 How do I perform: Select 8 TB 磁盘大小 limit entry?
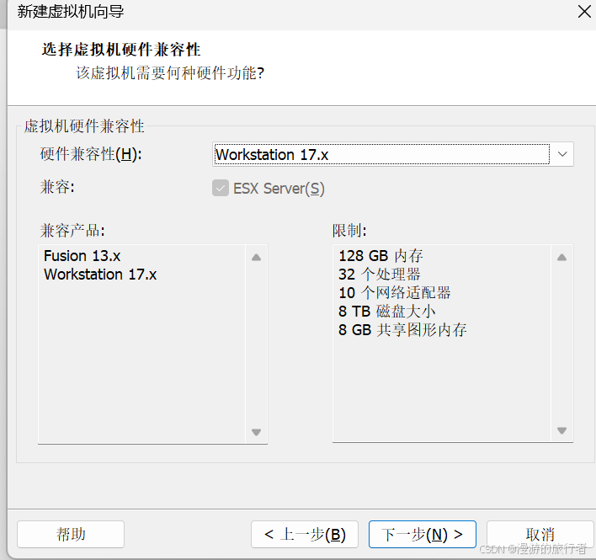coord(387,312)
